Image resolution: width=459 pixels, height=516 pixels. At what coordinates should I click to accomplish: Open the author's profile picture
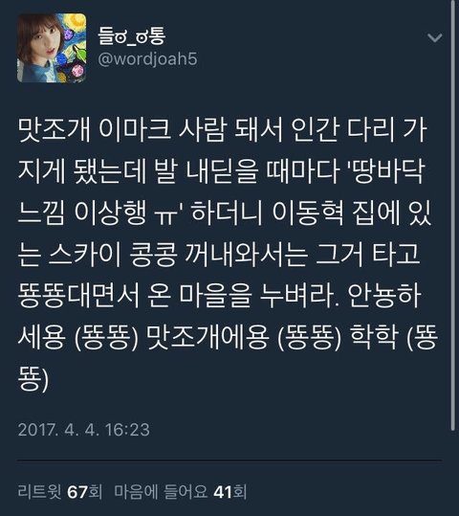[52, 48]
